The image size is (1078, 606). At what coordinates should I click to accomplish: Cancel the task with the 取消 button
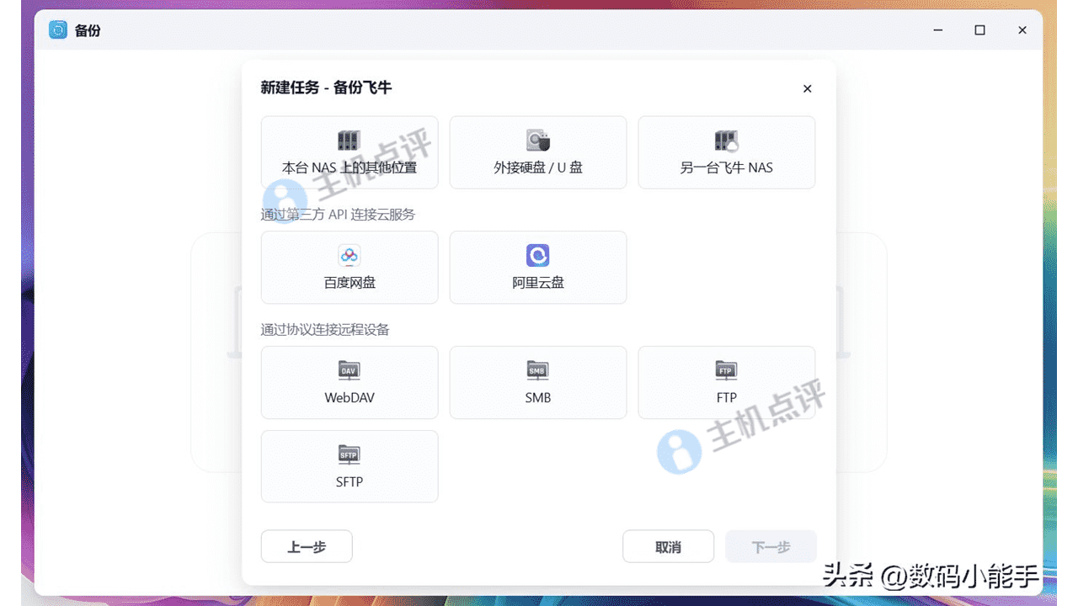(x=668, y=546)
